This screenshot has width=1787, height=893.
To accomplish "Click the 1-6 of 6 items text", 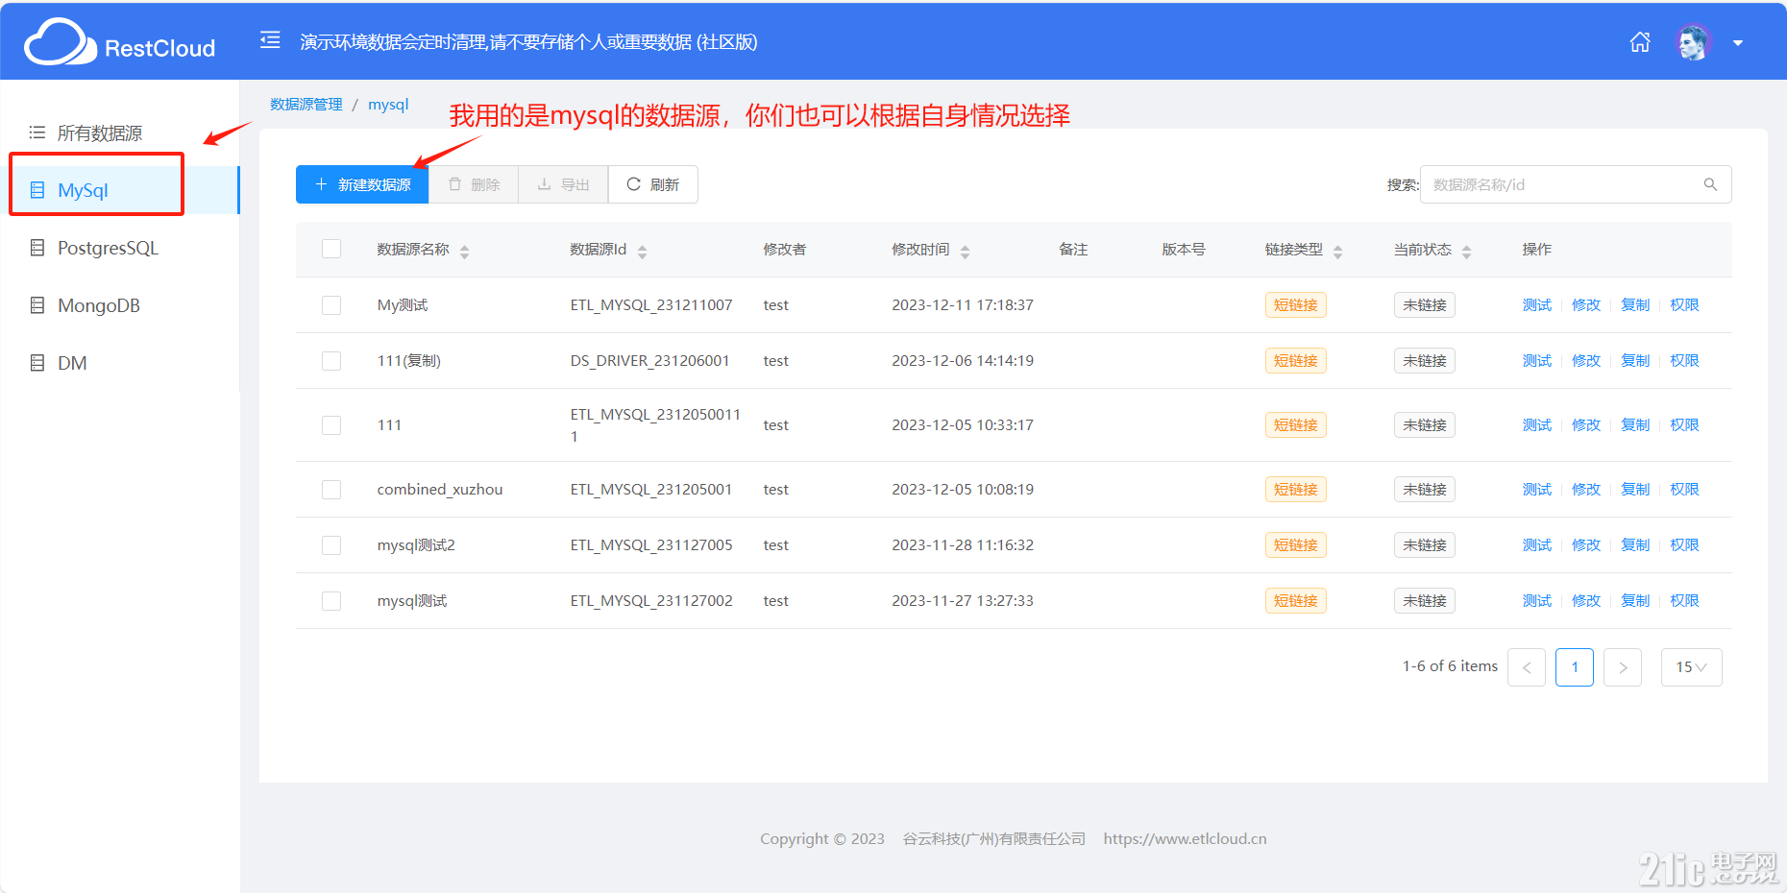I will tap(1450, 666).
